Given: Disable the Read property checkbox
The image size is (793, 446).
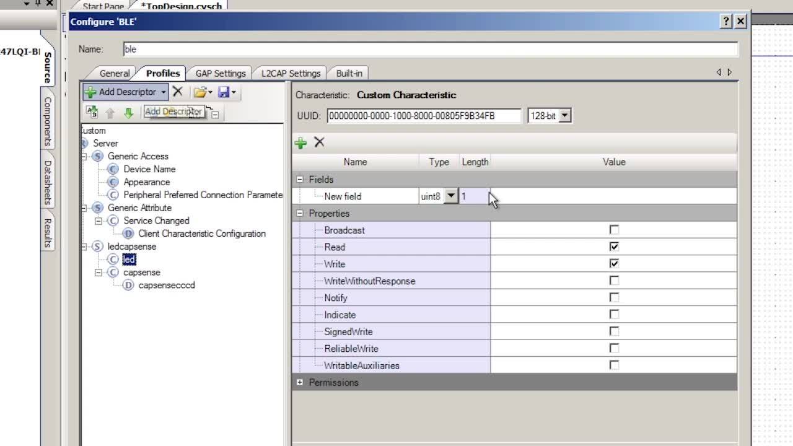Looking at the screenshot, I should coord(613,247).
